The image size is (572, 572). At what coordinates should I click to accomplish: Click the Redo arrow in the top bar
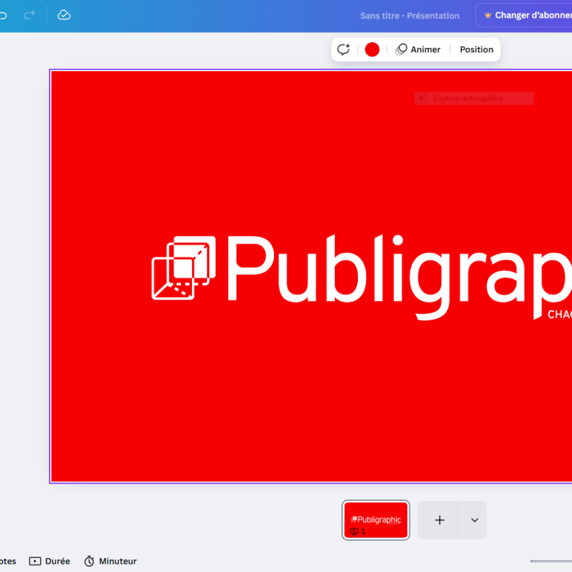click(x=29, y=15)
